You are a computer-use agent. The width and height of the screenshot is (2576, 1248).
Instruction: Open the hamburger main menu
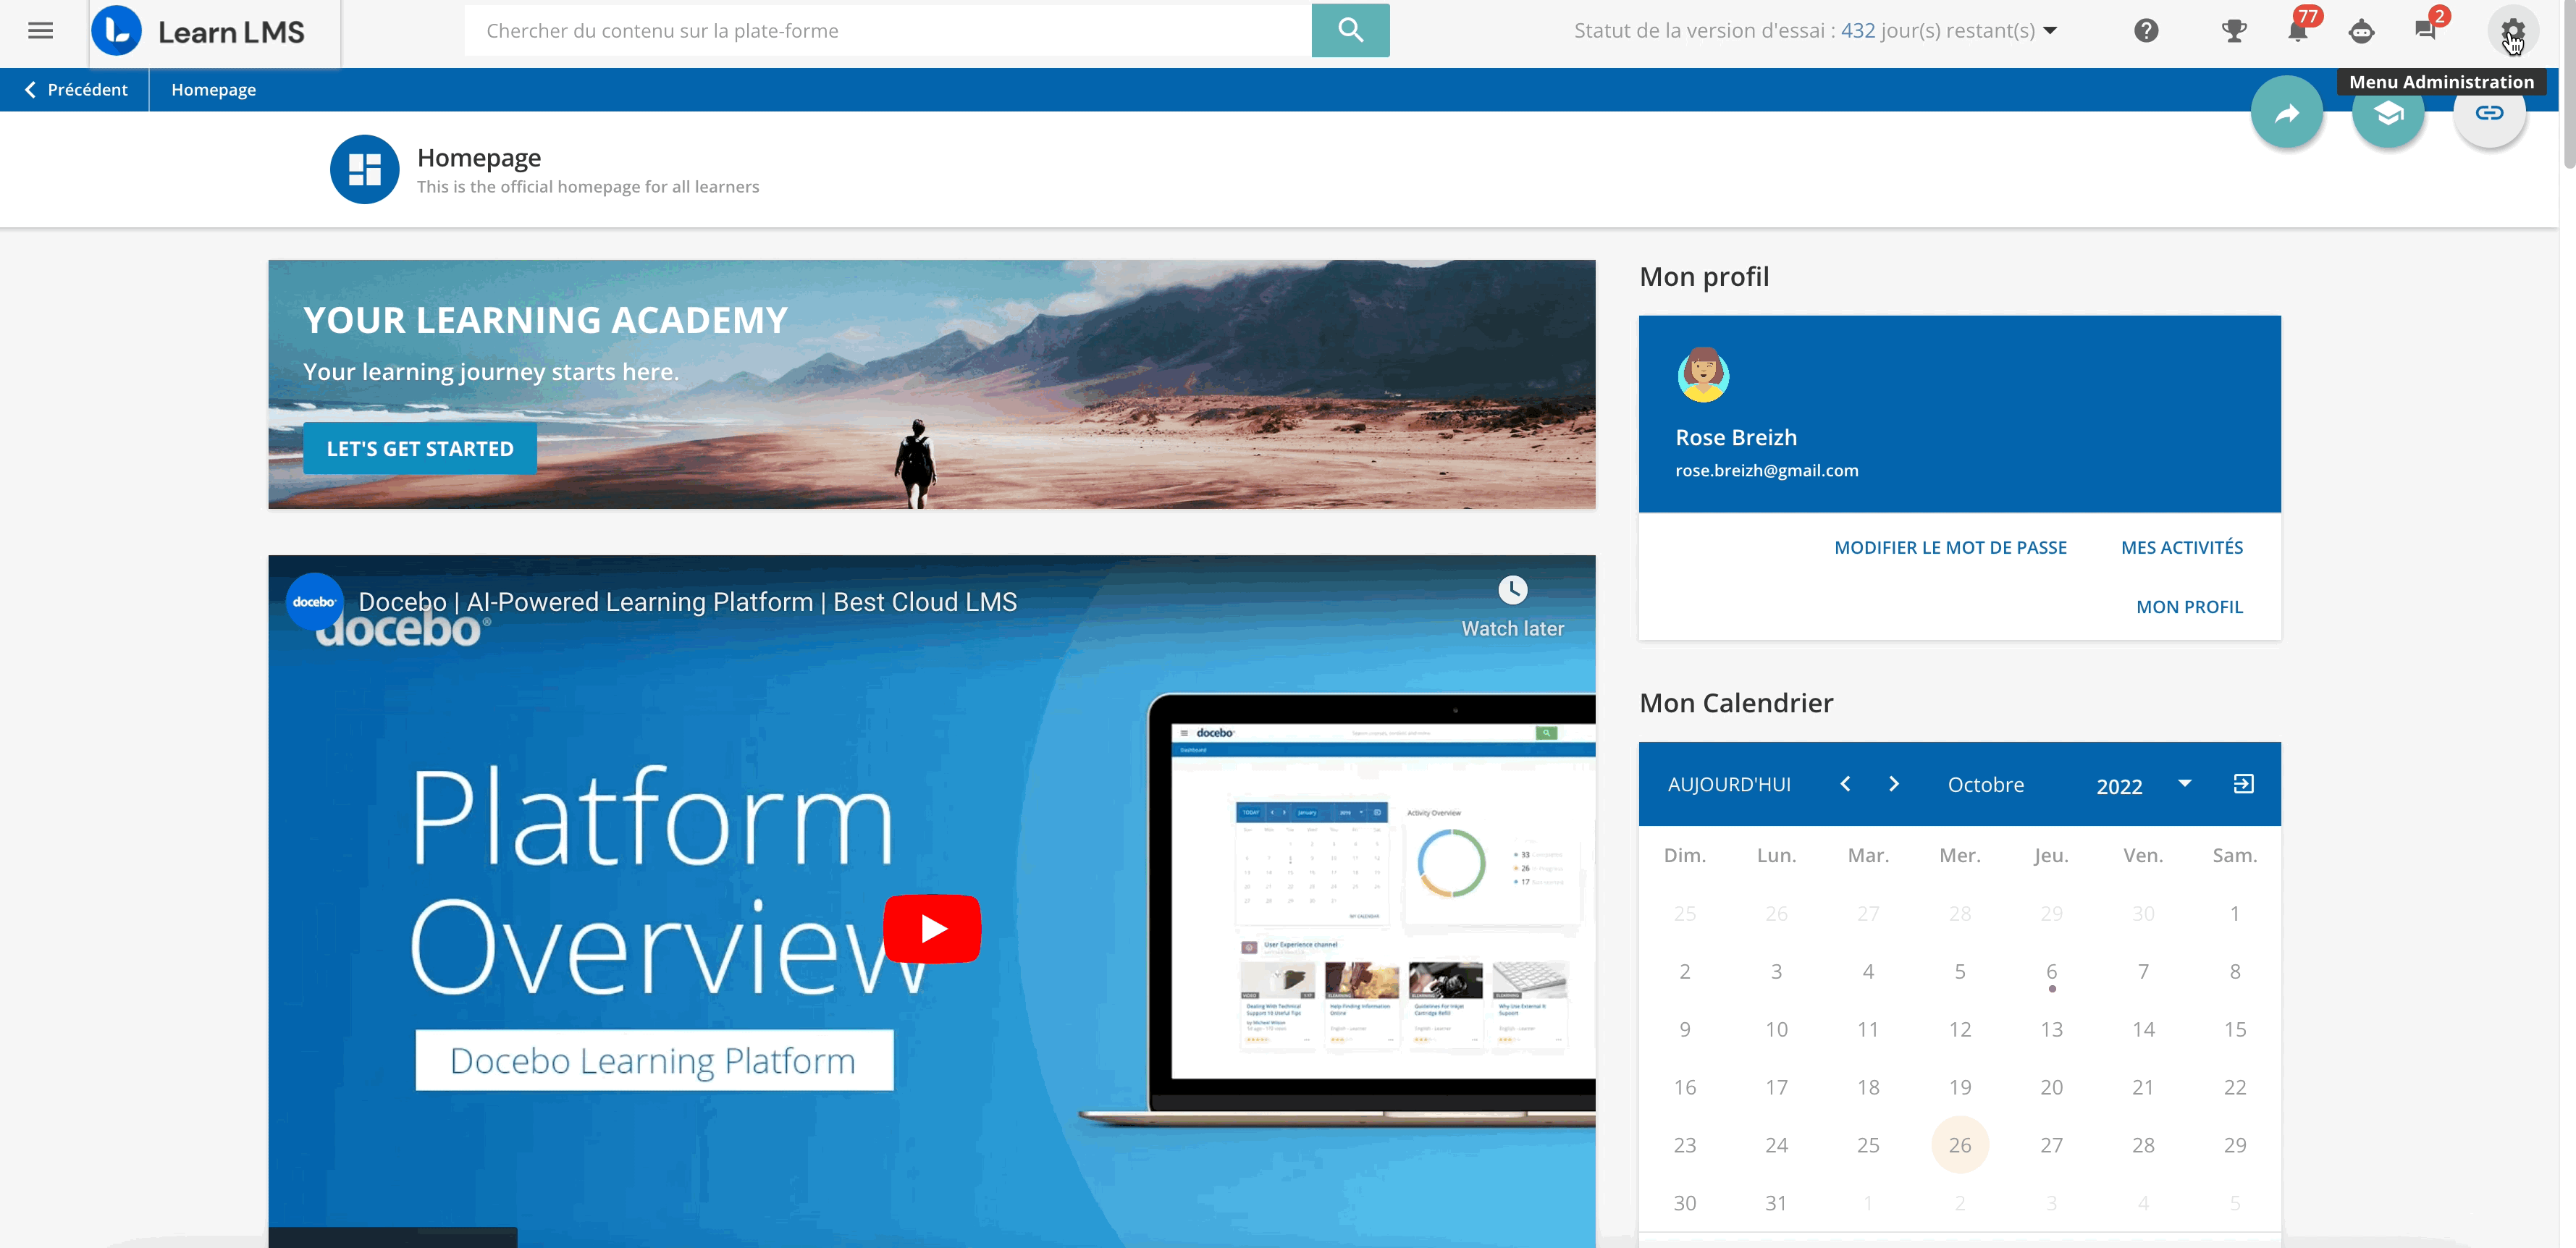point(40,31)
